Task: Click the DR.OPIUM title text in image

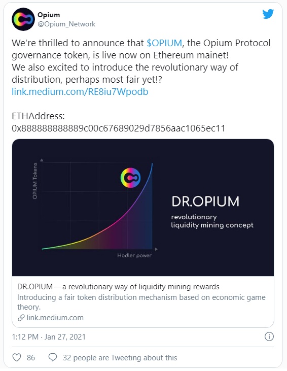Action: 205,201
